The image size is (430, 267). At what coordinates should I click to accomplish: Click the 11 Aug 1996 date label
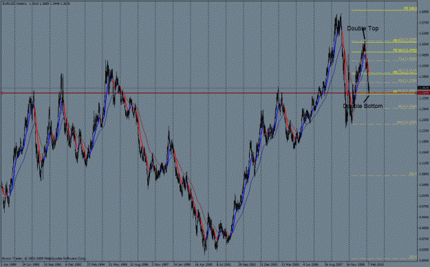(139, 264)
